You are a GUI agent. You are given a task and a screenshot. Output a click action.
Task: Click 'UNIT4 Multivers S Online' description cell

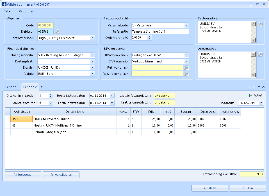coord(75,119)
